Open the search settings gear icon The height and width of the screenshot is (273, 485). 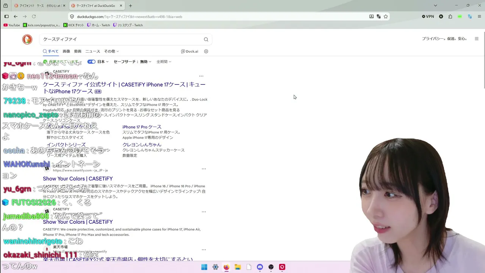point(206,51)
